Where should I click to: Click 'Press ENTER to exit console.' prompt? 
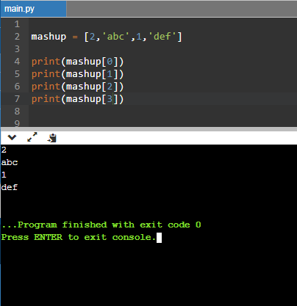tap(79, 237)
